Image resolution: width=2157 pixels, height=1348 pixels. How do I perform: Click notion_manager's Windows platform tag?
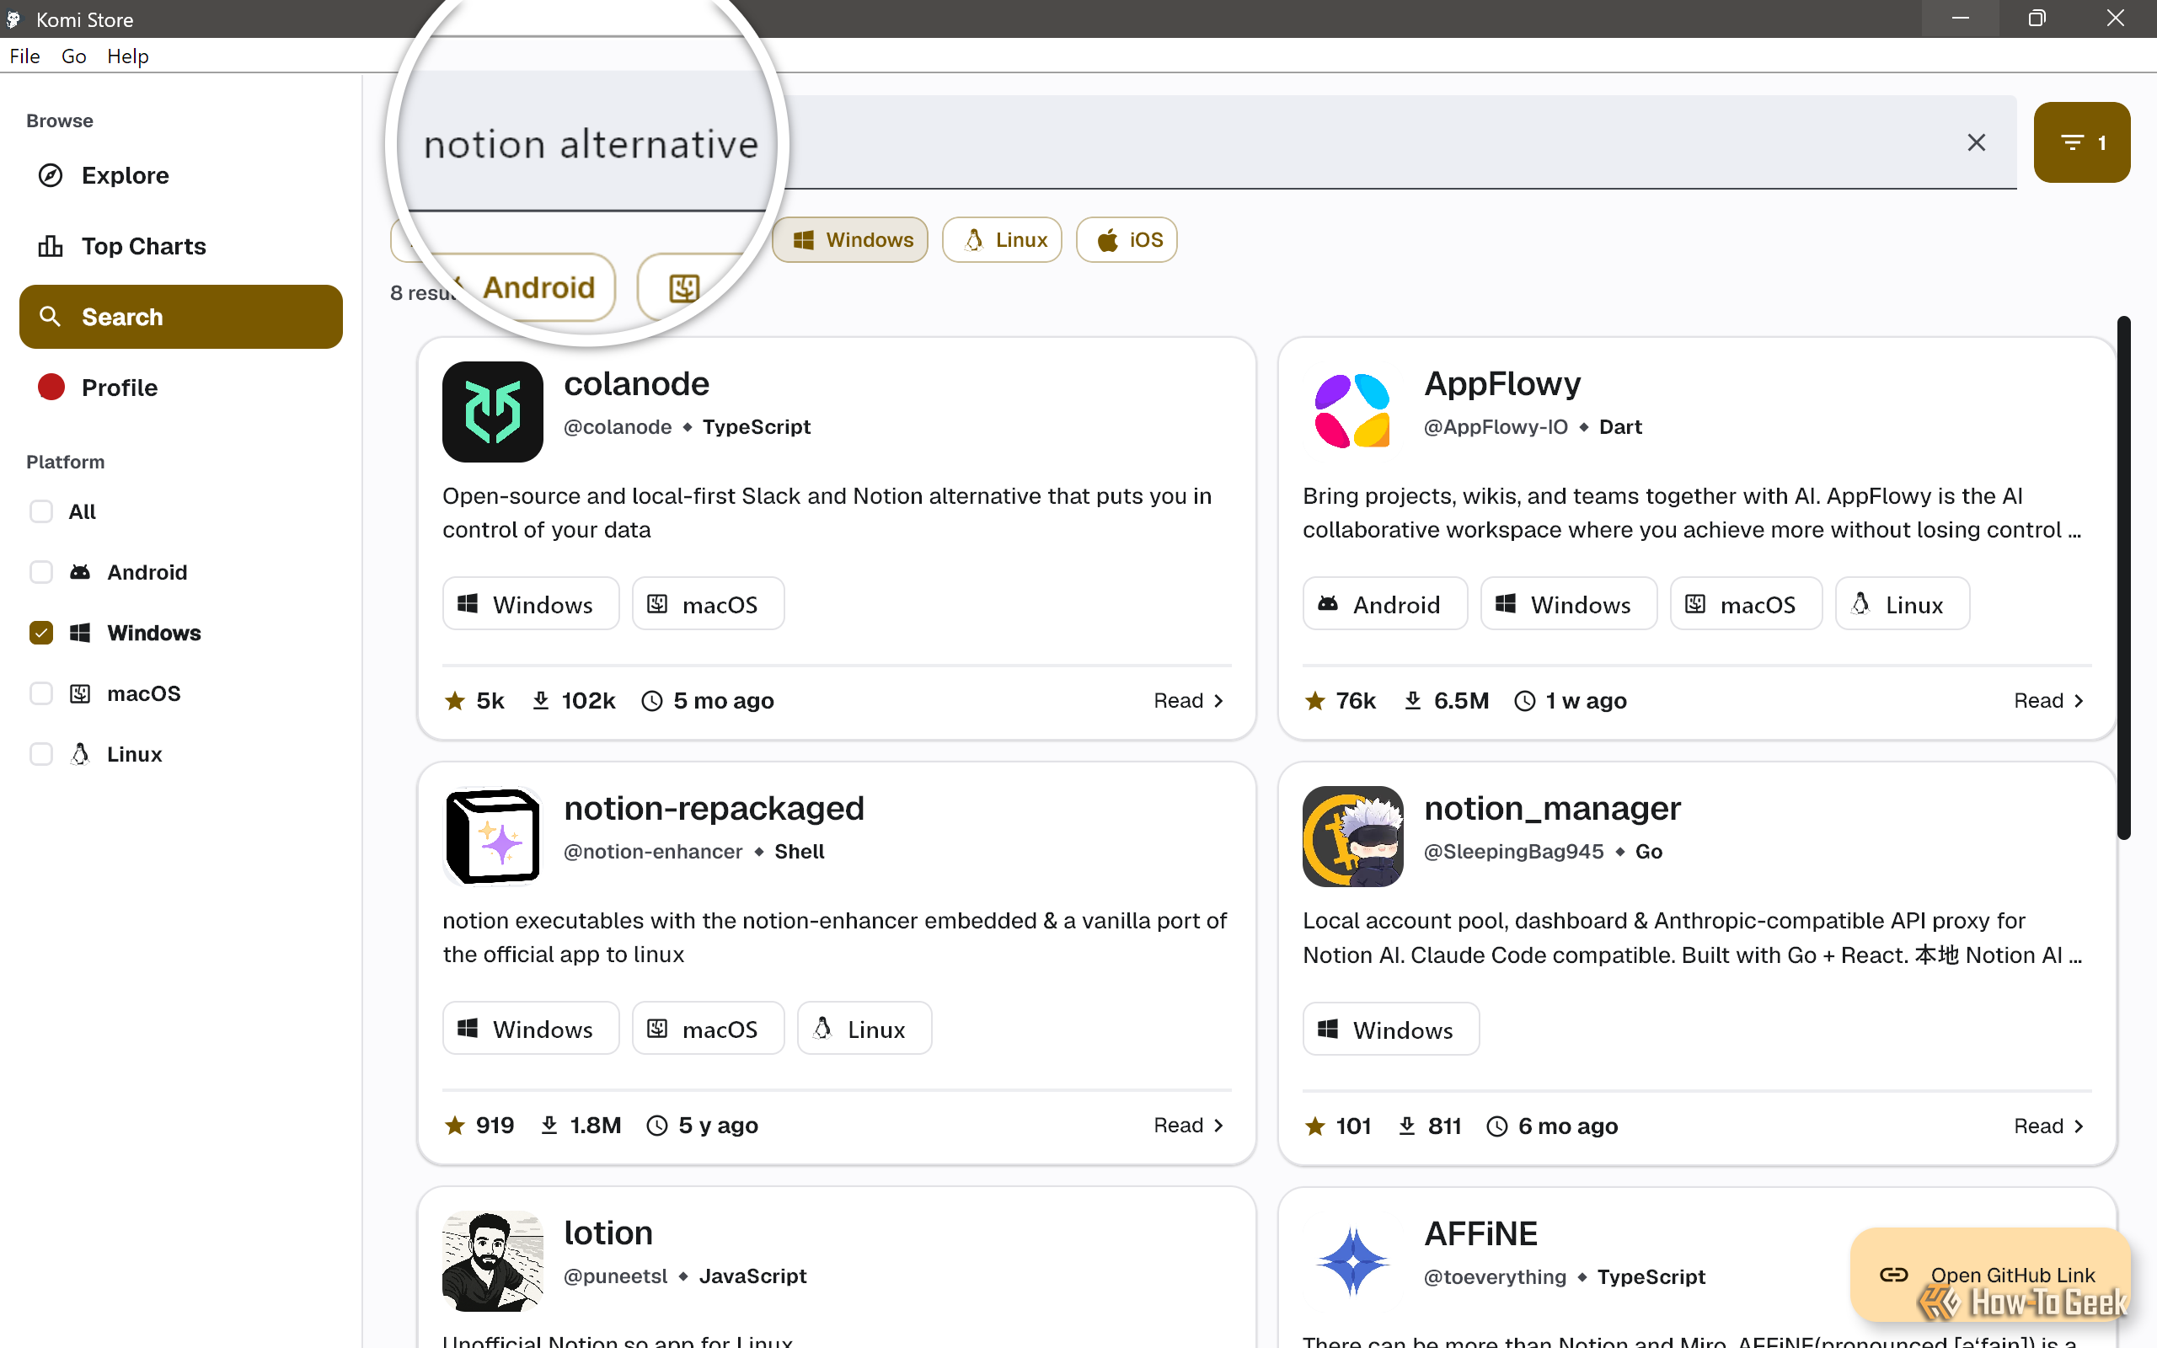(x=1390, y=1029)
